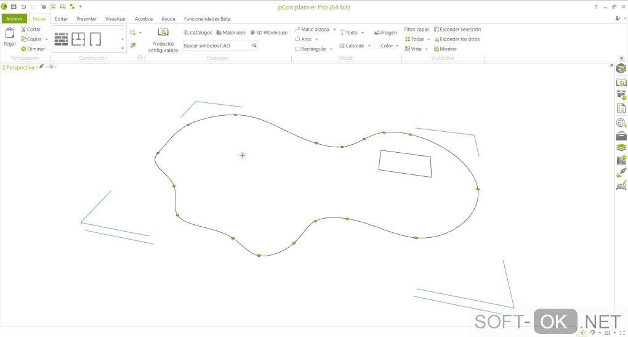Image resolution: width=628 pixels, height=337 pixels.
Task: Select the floor plan room tool
Action: click(78, 39)
